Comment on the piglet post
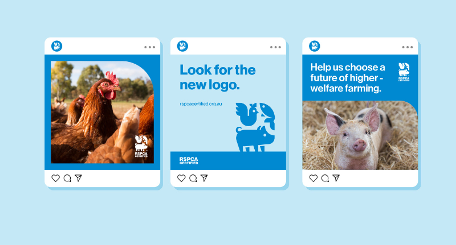Screen dimensions: 456x245 pos(325,178)
